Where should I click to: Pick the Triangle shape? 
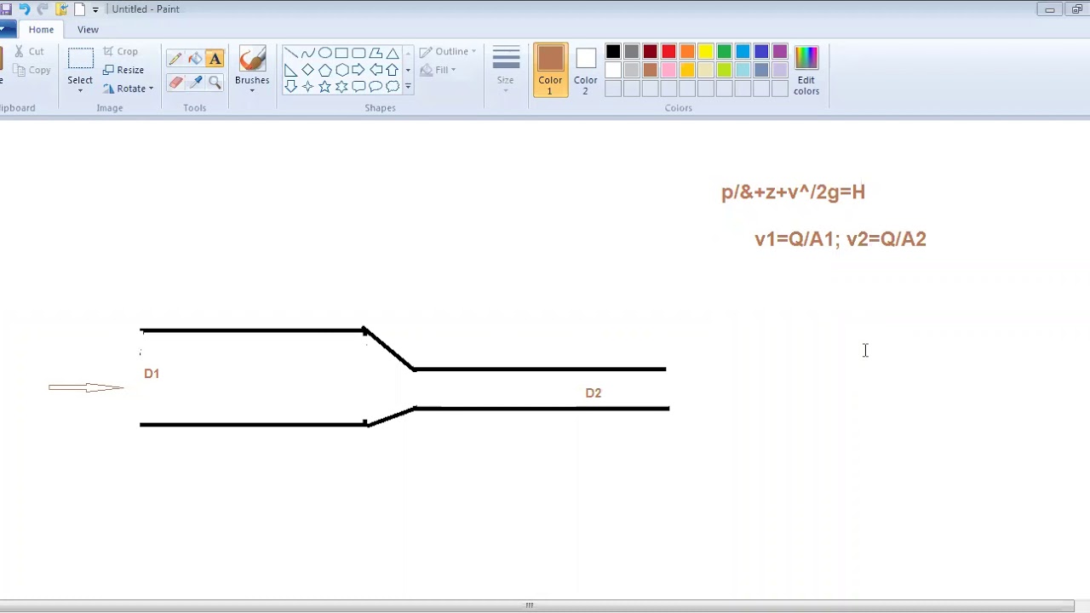[393, 53]
